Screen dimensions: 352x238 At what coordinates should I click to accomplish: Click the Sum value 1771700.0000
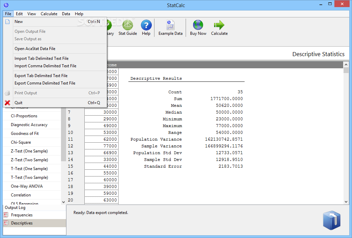pos(227,99)
